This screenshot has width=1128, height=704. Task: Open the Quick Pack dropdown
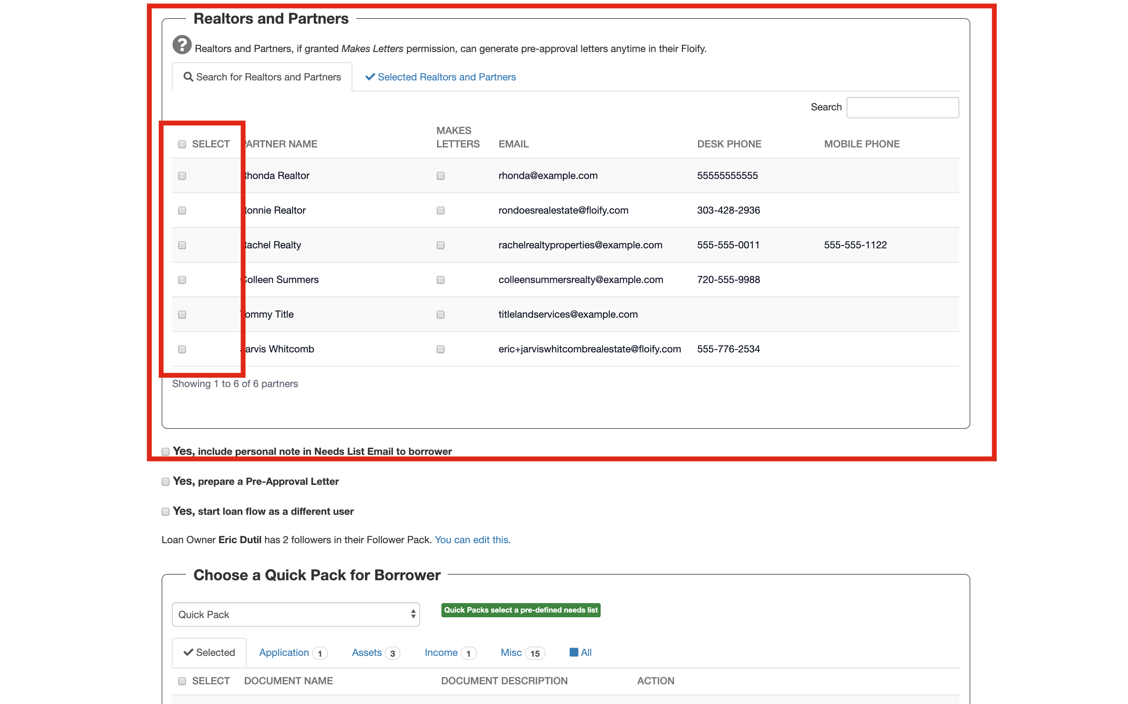click(x=296, y=614)
